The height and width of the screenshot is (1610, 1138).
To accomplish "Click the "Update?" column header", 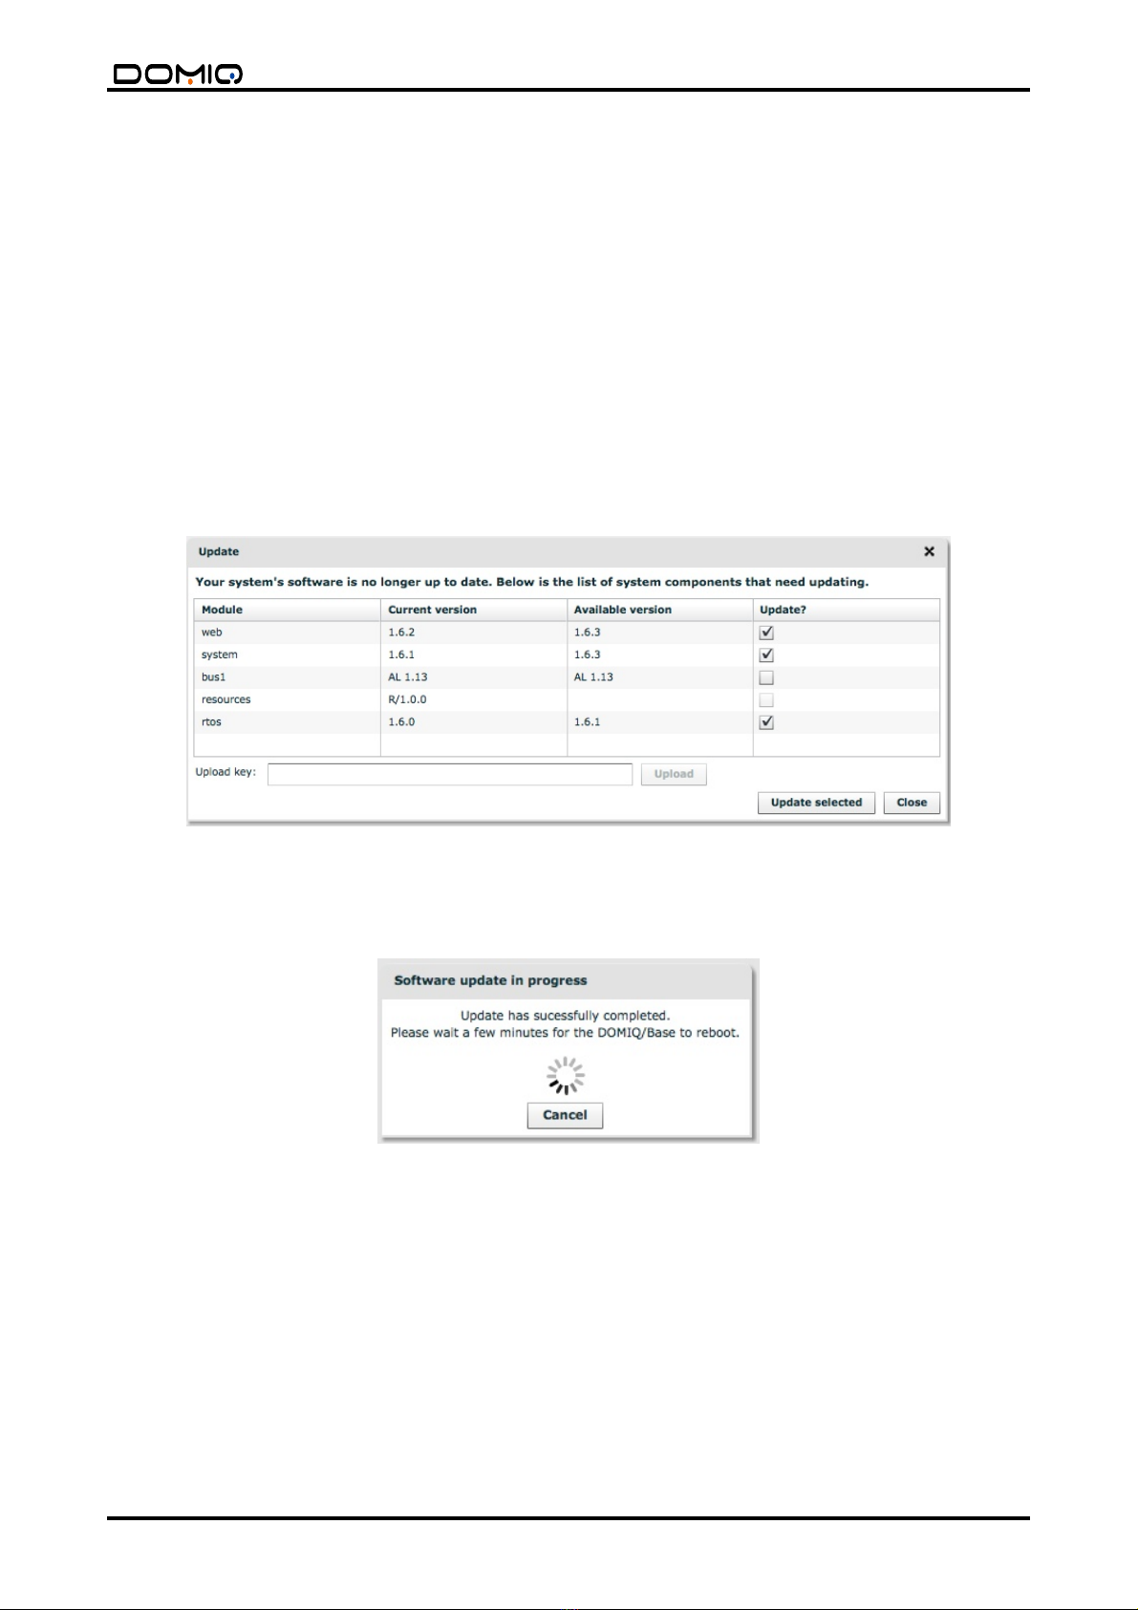I will (784, 610).
